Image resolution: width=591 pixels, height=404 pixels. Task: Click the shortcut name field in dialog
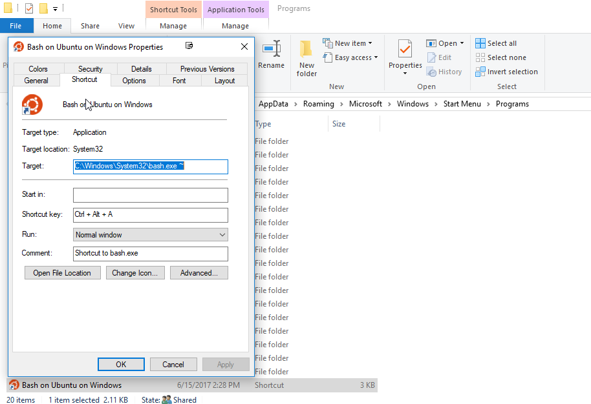(x=107, y=105)
